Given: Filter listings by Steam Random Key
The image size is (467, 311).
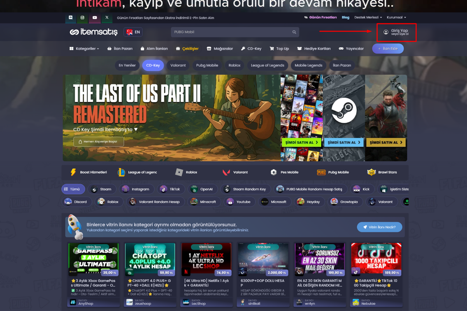Looking at the screenshot, I should [246, 189].
